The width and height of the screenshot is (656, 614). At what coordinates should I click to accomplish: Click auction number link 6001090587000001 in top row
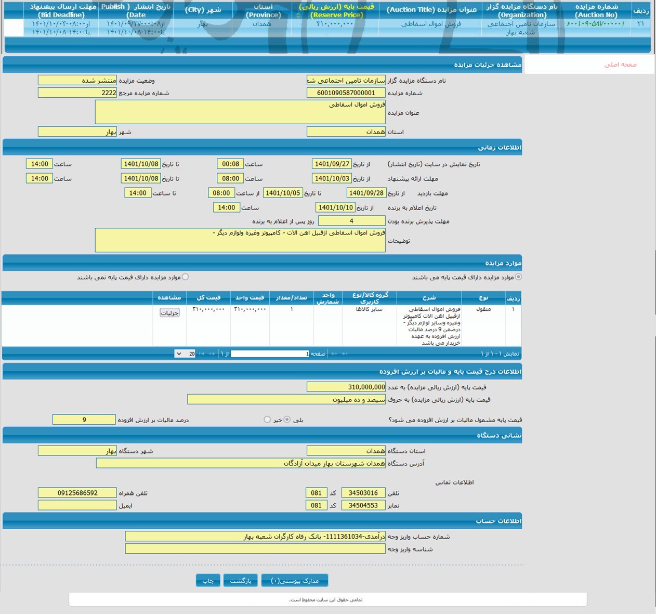point(595,24)
